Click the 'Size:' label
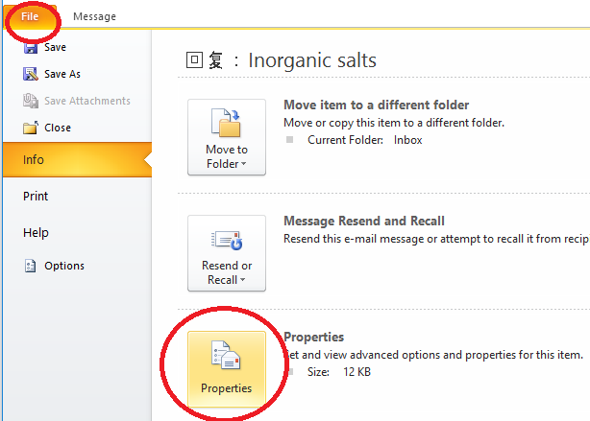Screen dimensions: 590x421 pos(318,372)
